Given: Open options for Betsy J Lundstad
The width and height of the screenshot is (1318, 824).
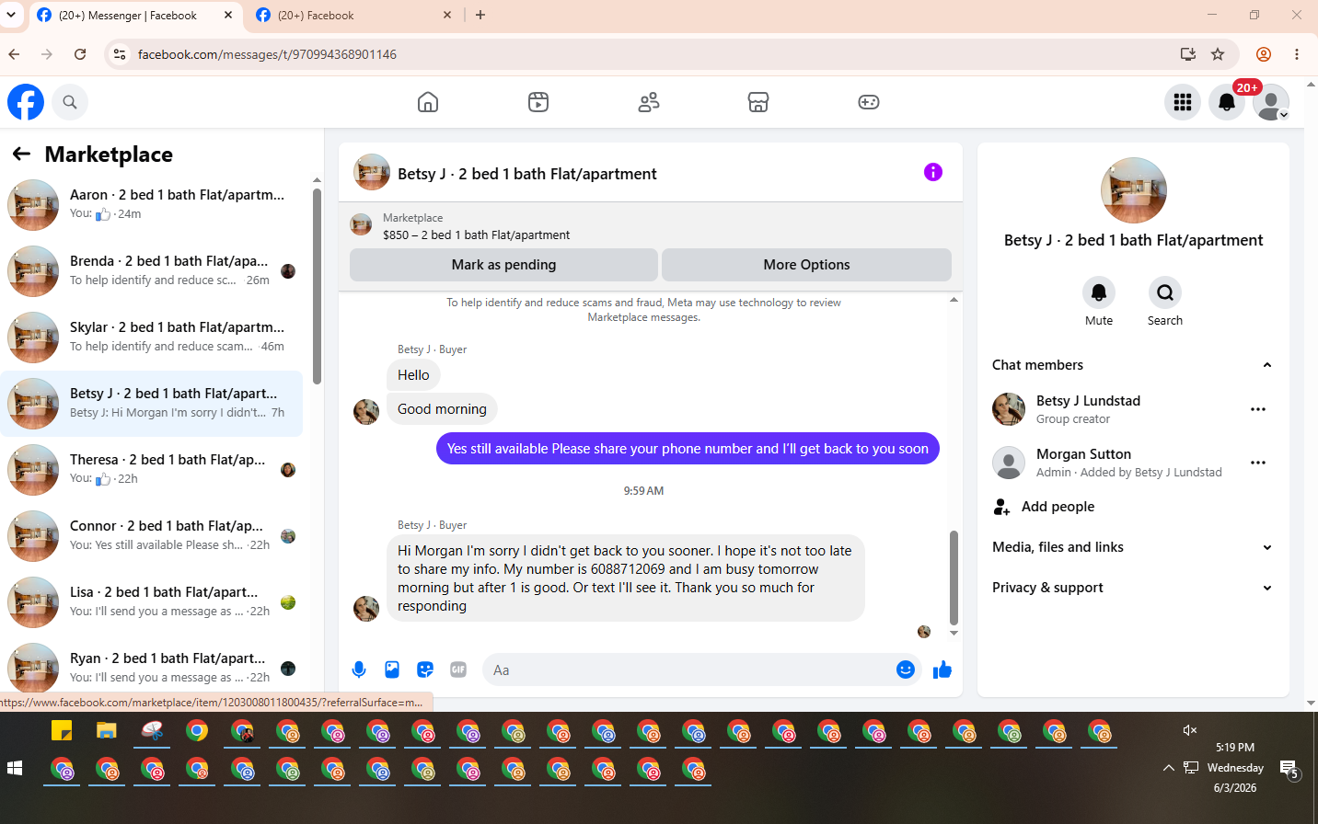Looking at the screenshot, I should pos(1258,409).
